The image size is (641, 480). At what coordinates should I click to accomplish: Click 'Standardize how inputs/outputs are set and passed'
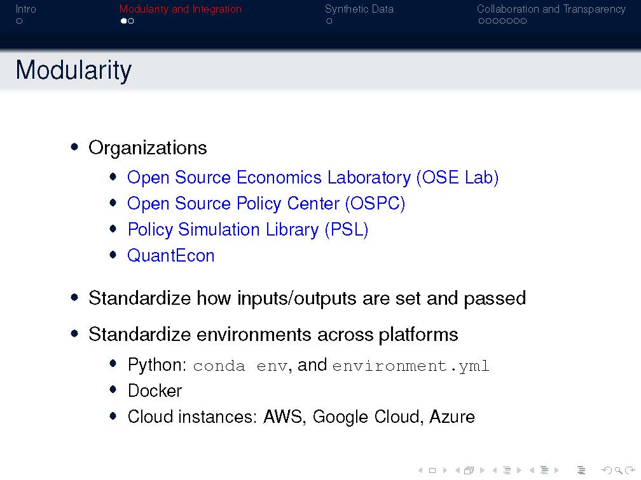(307, 298)
